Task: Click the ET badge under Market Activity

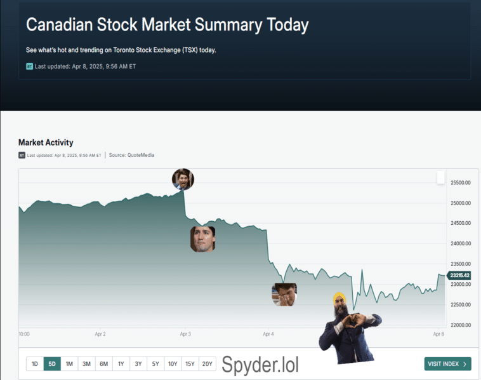Action: tap(22, 155)
